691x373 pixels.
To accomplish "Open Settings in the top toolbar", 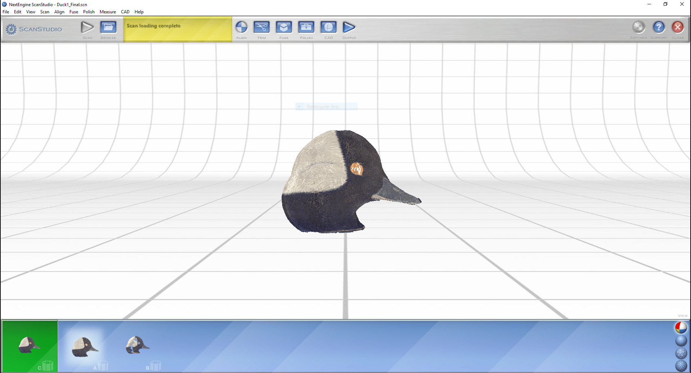I will click(x=639, y=27).
